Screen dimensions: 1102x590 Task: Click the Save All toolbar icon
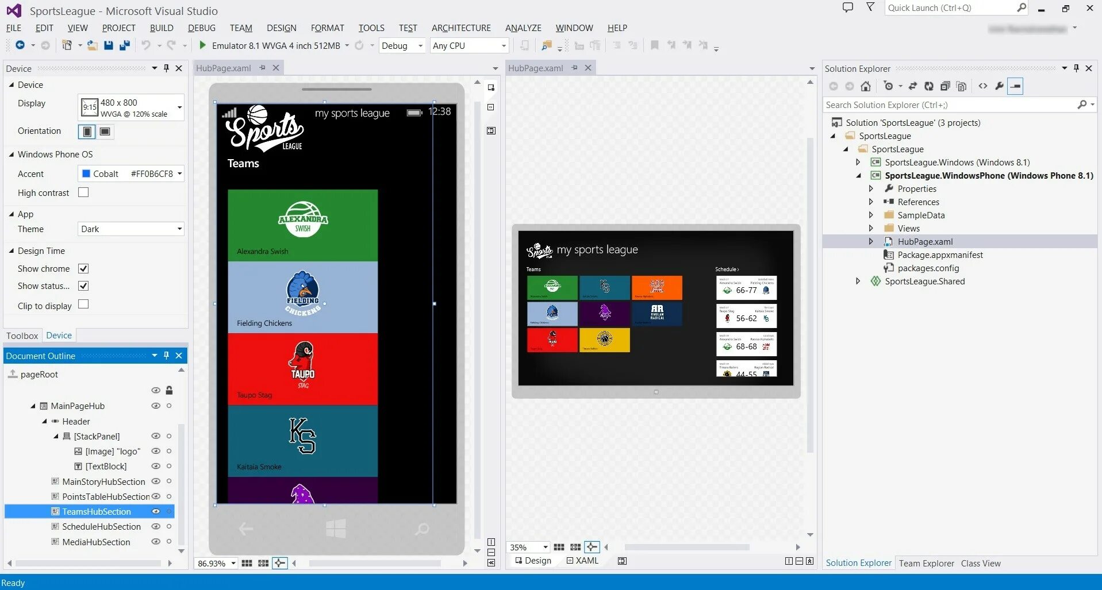(124, 45)
